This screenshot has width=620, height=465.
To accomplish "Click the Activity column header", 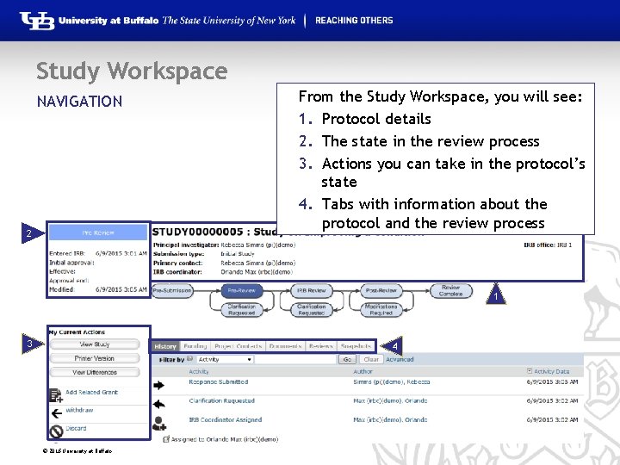I will tap(199, 372).
